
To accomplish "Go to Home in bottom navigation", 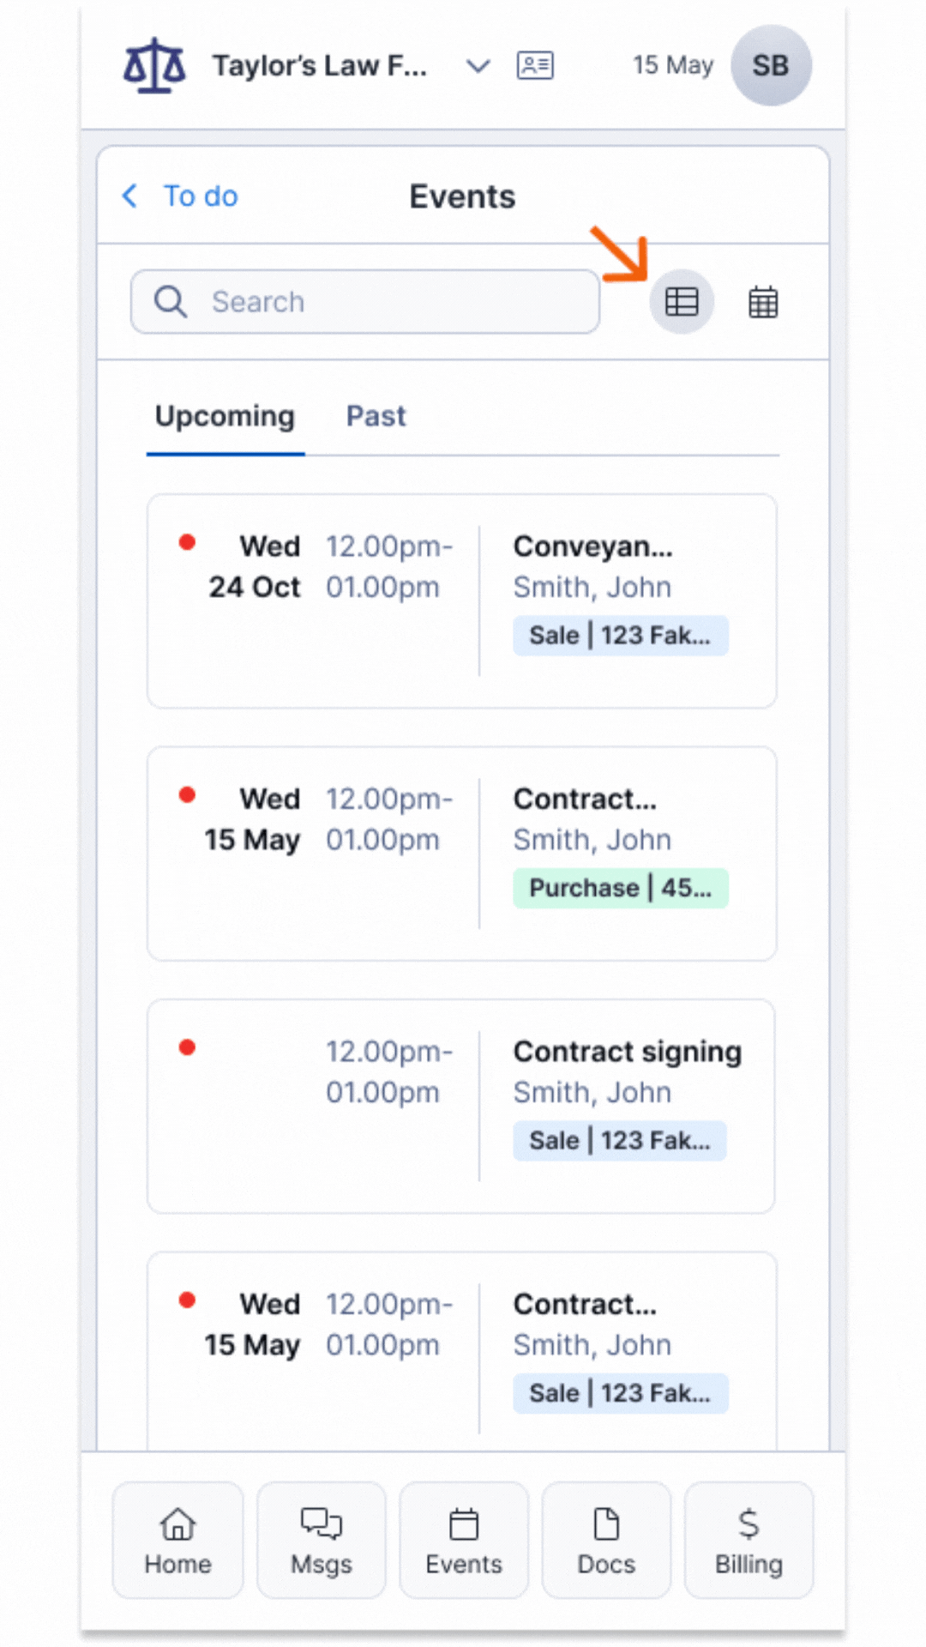I will pos(177,1540).
